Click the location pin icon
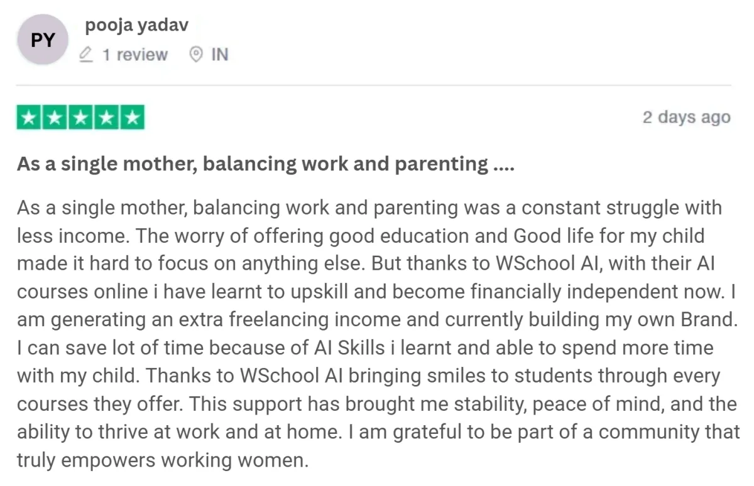754x486 pixels. (196, 55)
